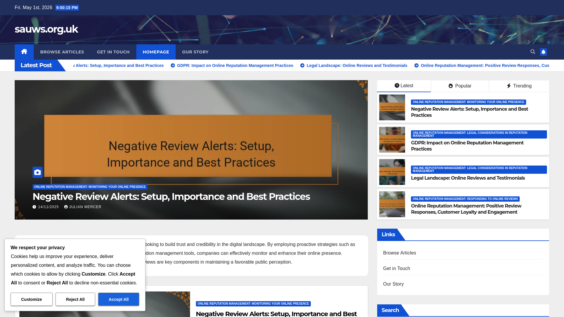Click the home icon in the navigation bar
564x317 pixels.
[24, 52]
